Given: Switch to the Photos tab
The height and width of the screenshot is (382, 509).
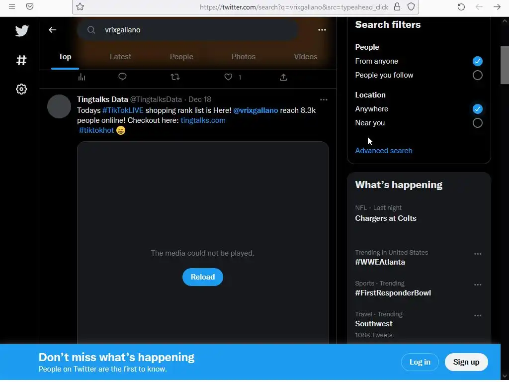Looking at the screenshot, I should click(x=244, y=57).
